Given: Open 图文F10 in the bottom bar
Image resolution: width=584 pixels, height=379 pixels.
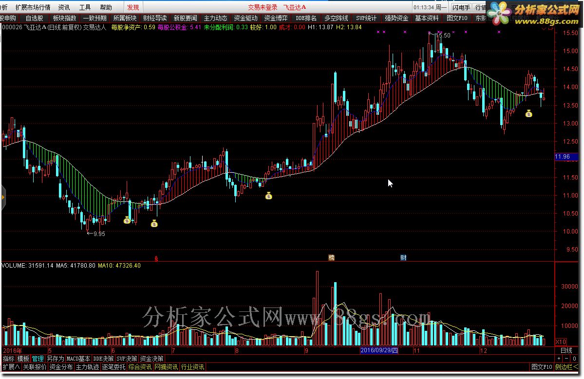Looking at the screenshot, I should coord(542,367).
